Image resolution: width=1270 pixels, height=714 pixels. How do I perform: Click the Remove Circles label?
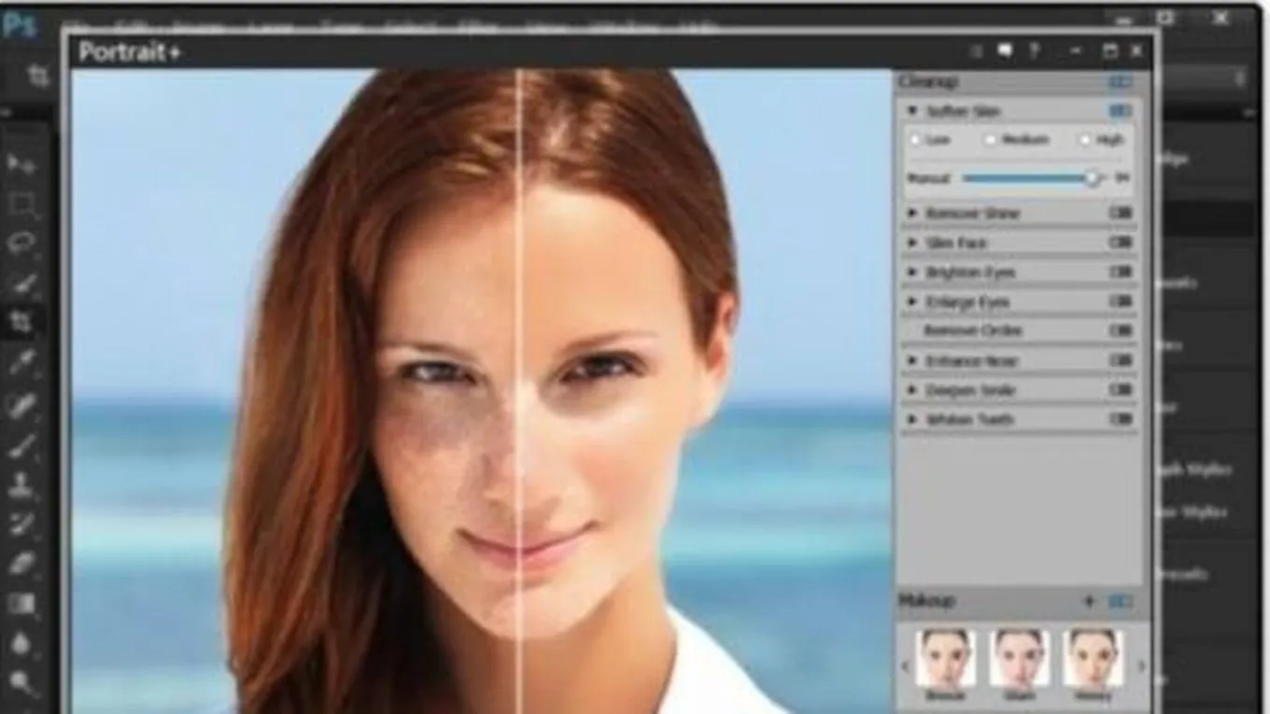972,331
